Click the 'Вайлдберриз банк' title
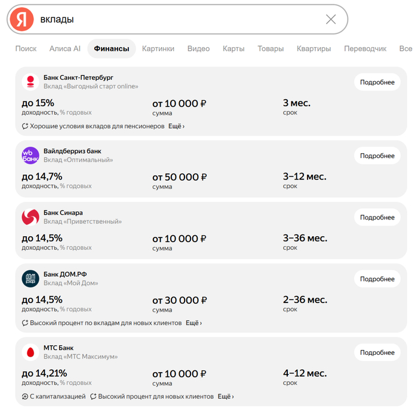This screenshot has width=418, height=408. tap(72, 151)
